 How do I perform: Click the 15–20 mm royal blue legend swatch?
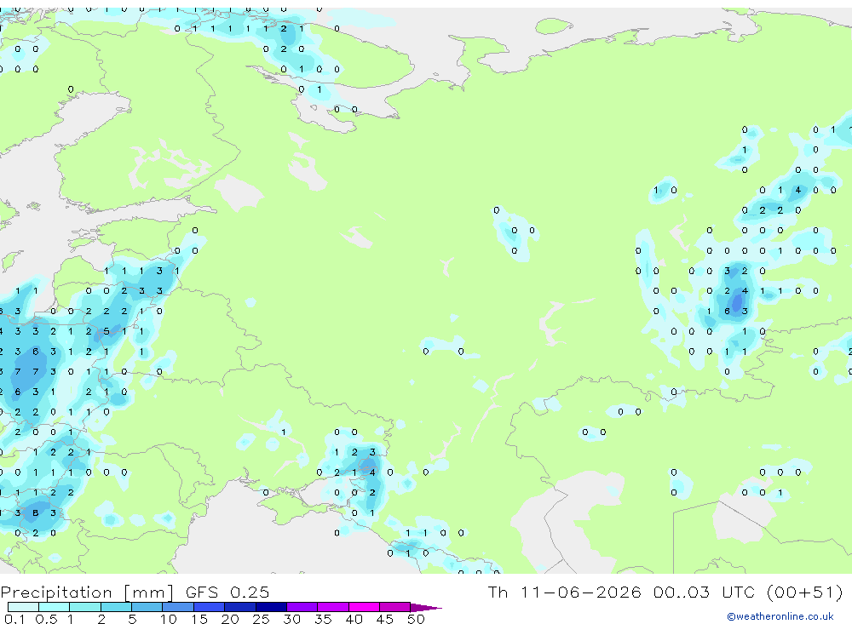(209, 607)
